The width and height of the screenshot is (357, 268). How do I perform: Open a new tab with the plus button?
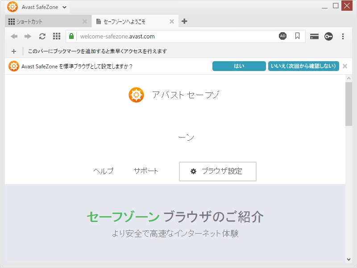(x=184, y=21)
